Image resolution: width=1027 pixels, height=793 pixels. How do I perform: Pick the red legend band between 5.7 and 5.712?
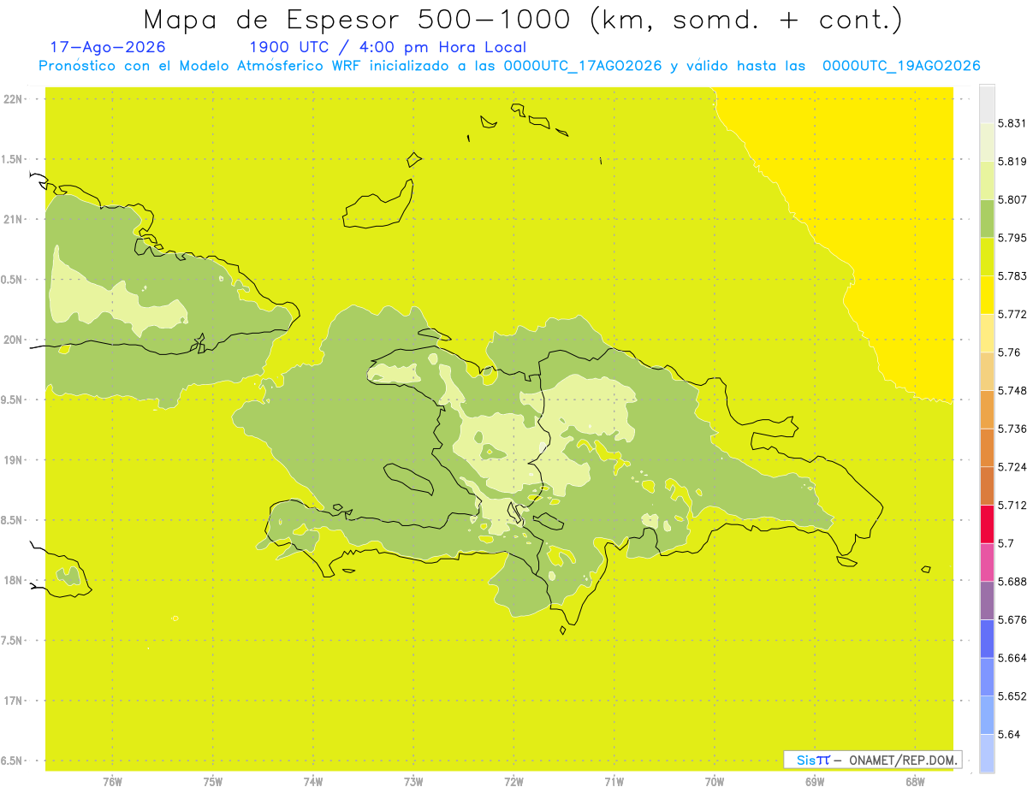point(987,524)
